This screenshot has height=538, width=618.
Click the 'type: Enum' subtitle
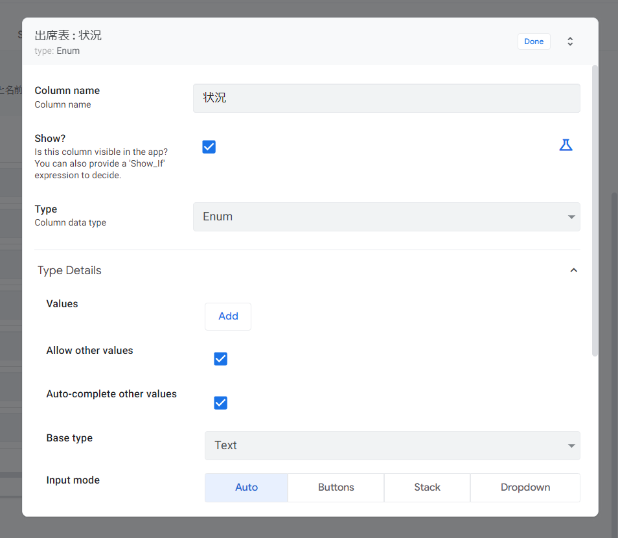tap(57, 51)
